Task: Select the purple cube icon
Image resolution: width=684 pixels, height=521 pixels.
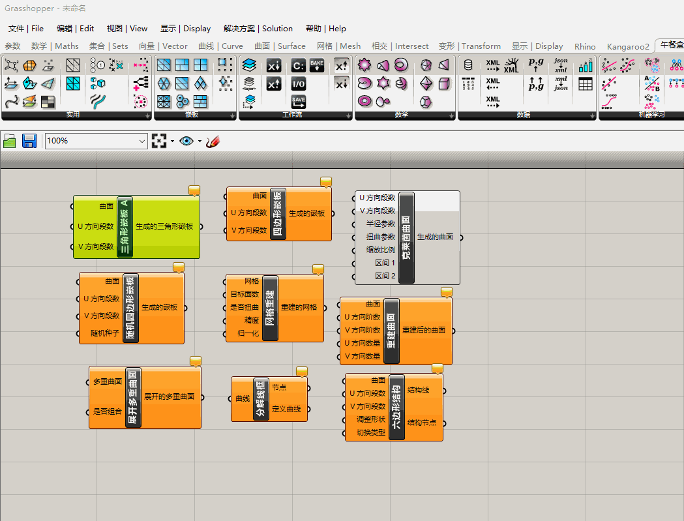Action: (444, 83)
